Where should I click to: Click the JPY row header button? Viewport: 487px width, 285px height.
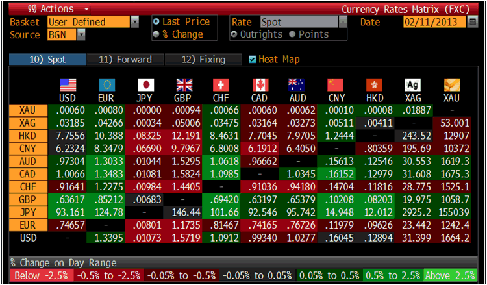tap(28, 212)
